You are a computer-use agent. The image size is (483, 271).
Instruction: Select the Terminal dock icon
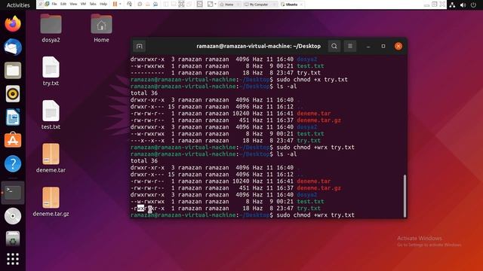pyautogui.click(x=13, y=193)
